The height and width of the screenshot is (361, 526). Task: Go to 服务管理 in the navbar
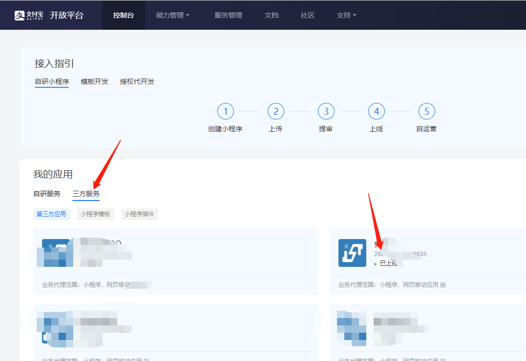pos(229,16)
